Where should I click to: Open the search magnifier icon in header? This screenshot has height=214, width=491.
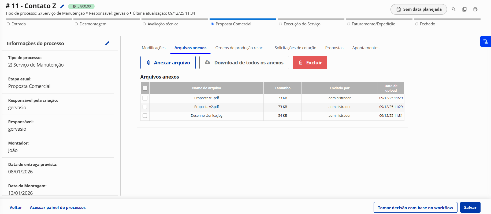[x=453, y=9]
